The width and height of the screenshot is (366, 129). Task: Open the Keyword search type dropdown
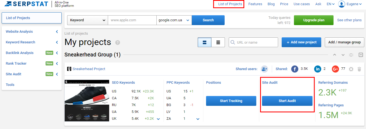pos(88,20)
